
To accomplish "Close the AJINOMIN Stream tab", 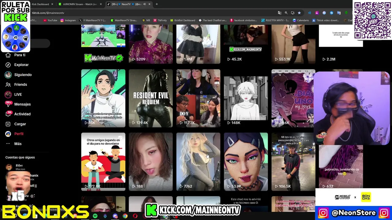I will 100,4.
